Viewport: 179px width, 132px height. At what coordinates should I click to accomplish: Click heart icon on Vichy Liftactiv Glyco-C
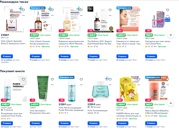(24, 10)
